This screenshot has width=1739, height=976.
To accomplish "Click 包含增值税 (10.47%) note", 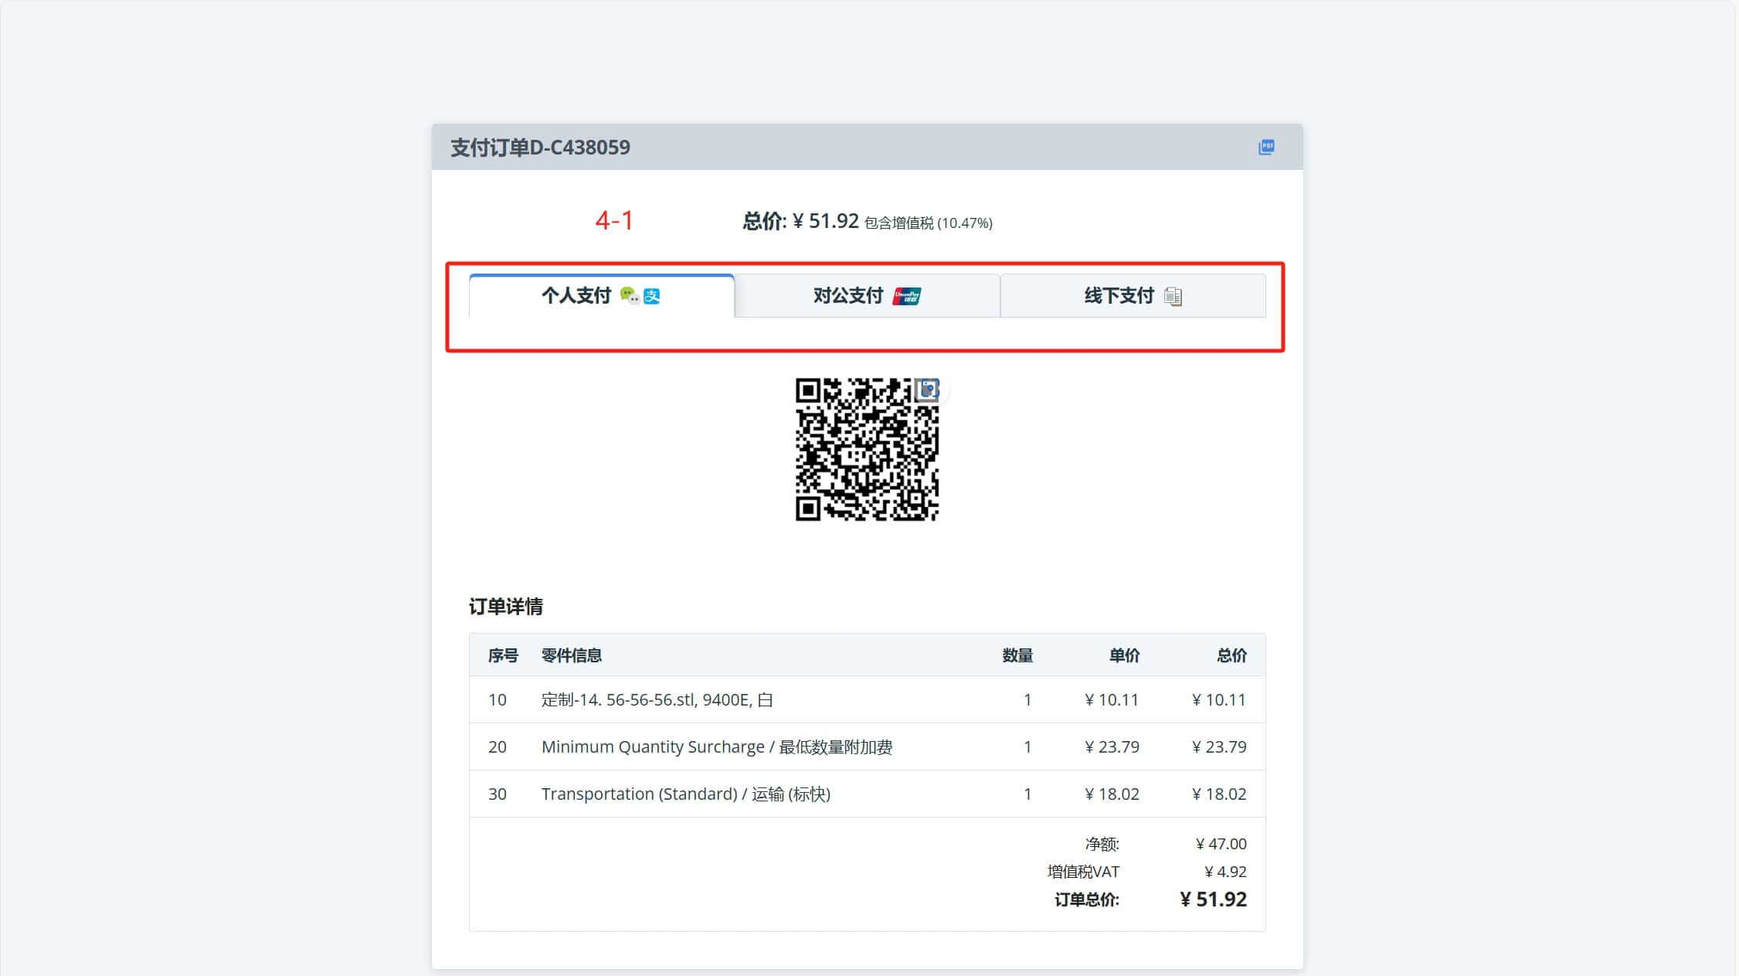I will click(x=928, y=223).
